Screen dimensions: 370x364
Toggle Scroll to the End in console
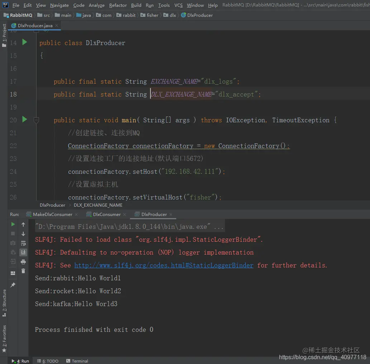[x=23, y=252]
